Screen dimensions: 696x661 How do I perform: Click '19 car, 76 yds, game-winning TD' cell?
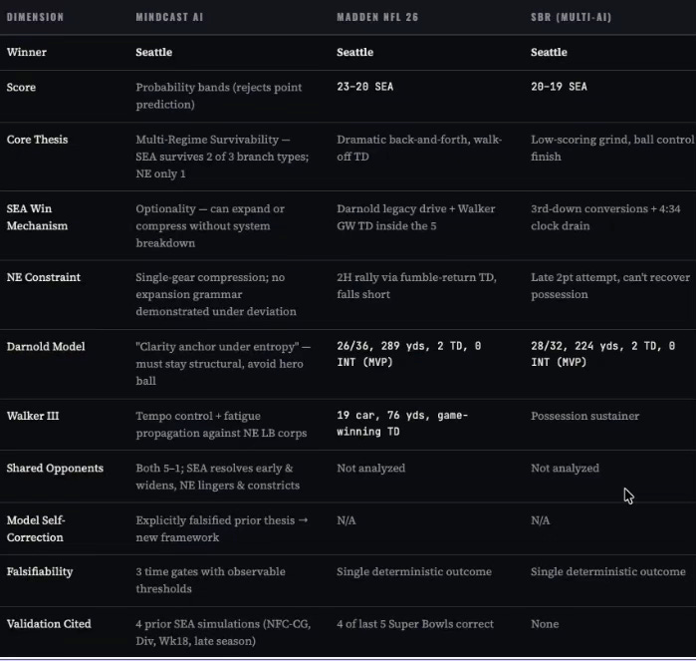pyautogui.click(x=402, y=424)
